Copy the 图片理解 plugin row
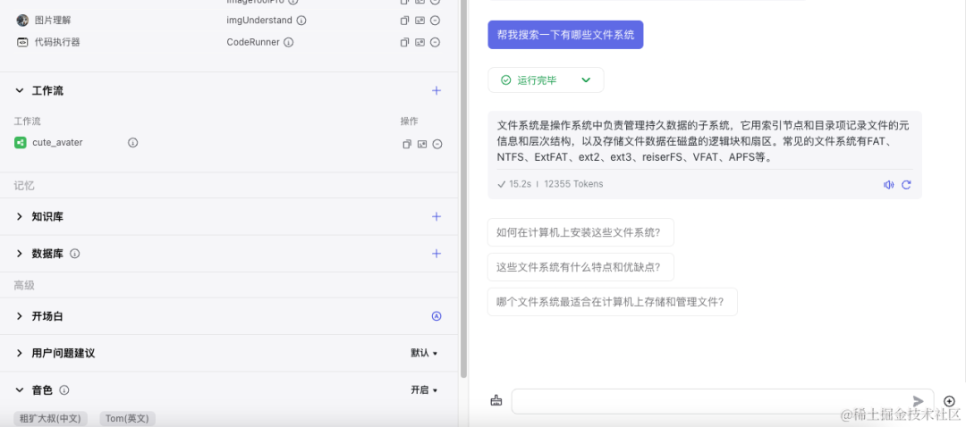Viewport: 966px width, 427px height. [405, 21]
